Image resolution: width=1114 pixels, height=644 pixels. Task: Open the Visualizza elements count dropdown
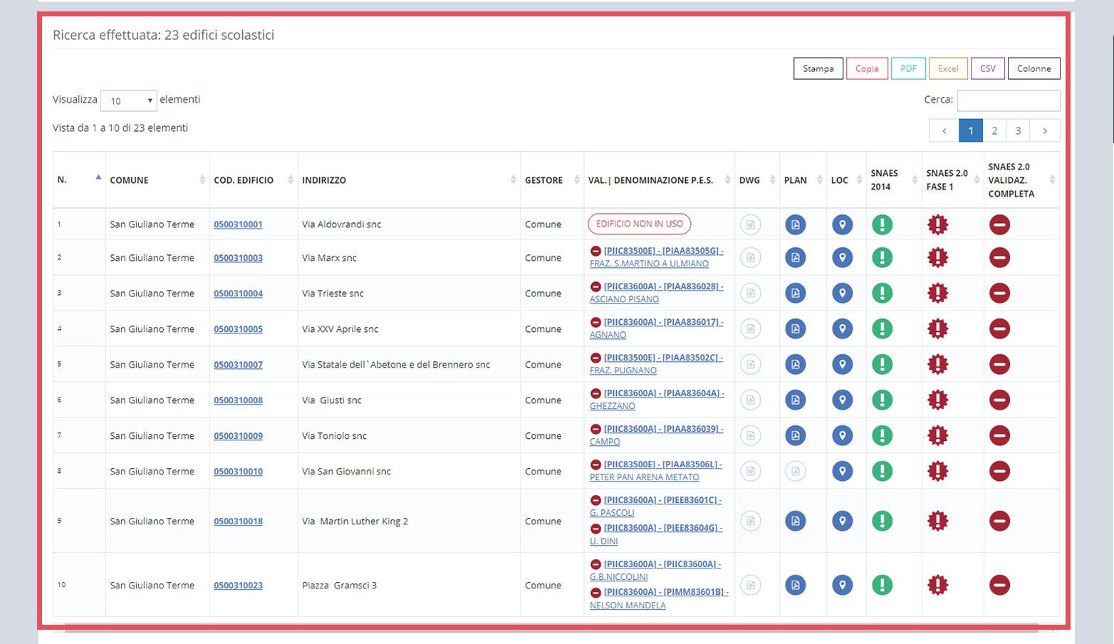click(129, 100)
